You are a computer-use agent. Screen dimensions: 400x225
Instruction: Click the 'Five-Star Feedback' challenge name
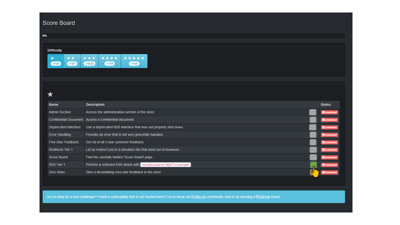point(64,142)
